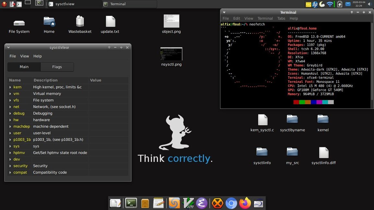Image resolution: width=374 pixels, height=210 pixels.
Task: Click the Chromium browser dock icon
Action: 231,203
